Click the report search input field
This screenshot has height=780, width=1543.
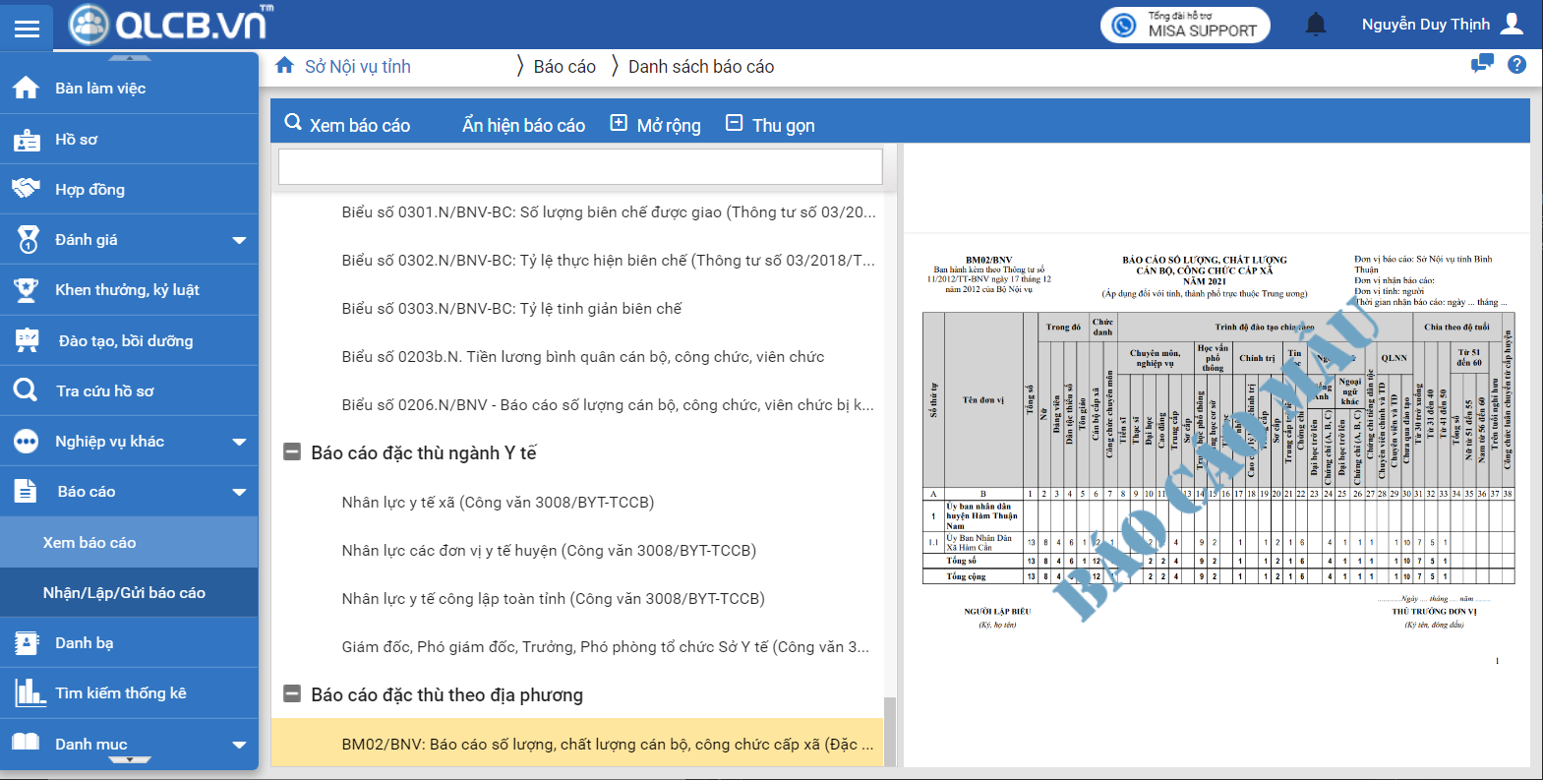(x=580, y=167)
